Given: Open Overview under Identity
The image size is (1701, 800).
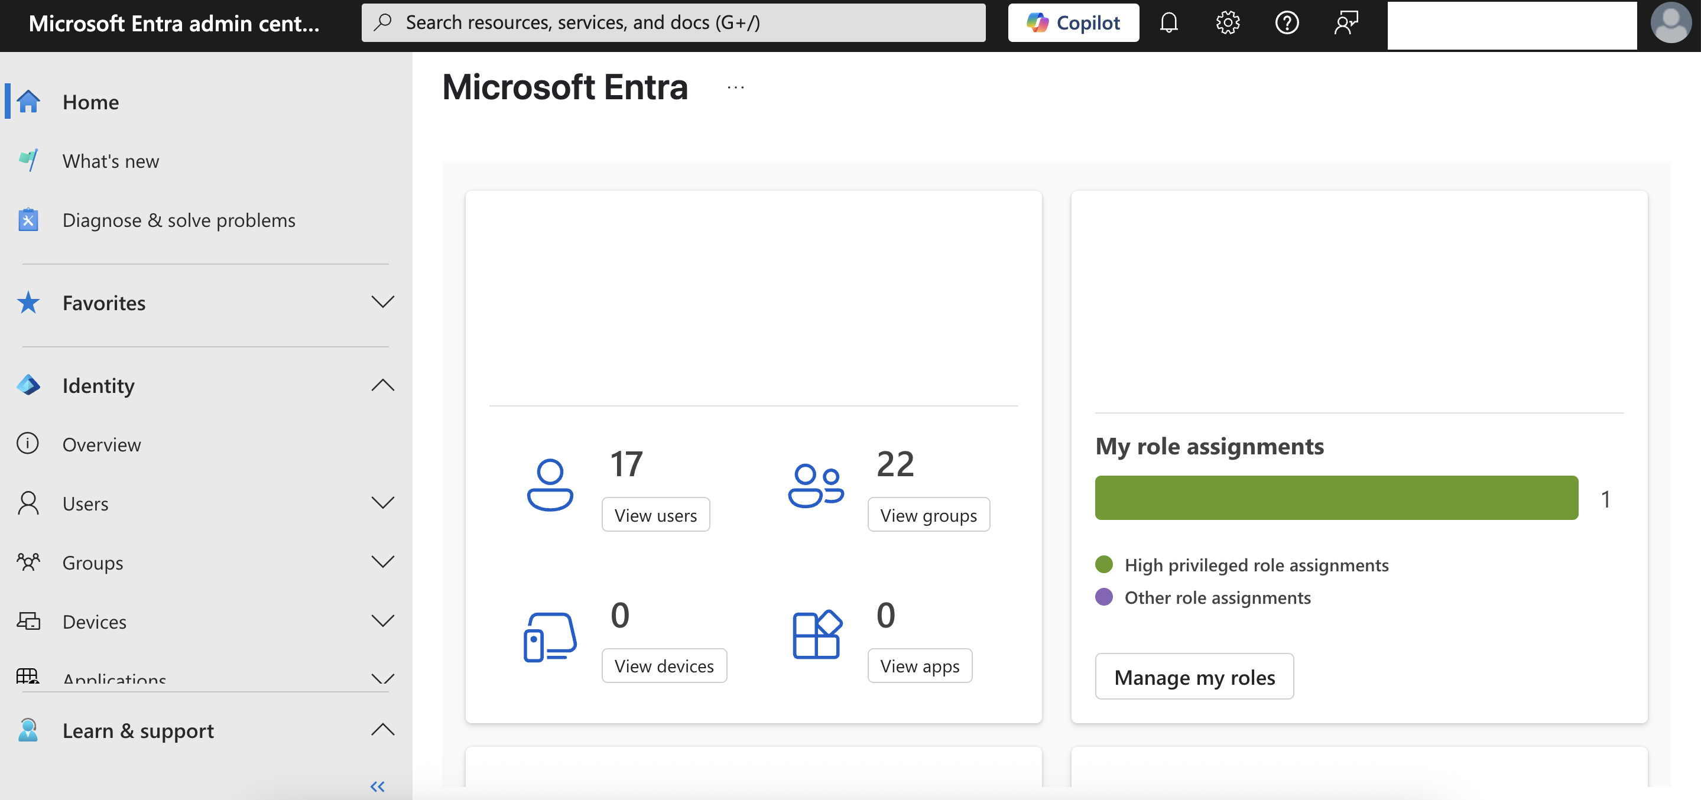Looking at the screenshot, I should (102, 444).
